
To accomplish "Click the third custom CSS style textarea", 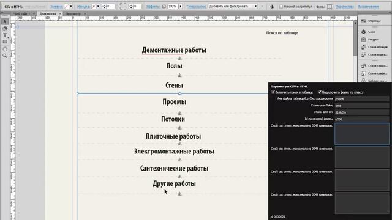I will 362,180.
